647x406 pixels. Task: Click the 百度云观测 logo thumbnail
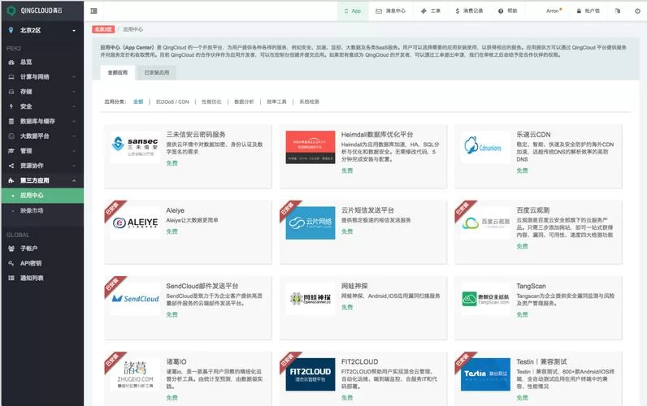point(485,222)
